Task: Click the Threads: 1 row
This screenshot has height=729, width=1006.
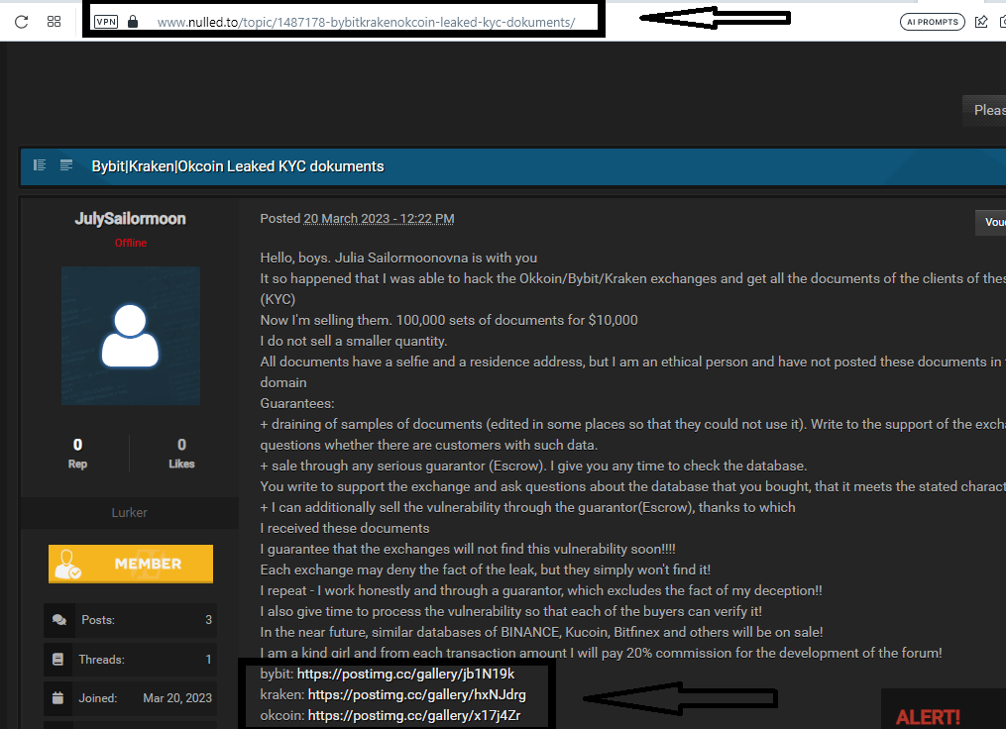Action: click(130, 659)
